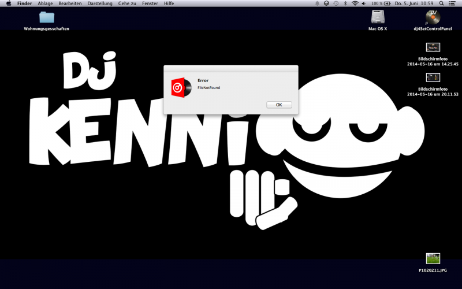462x289 pixels.
Task: Open the Ablage menu
Action: click(45, 3)
